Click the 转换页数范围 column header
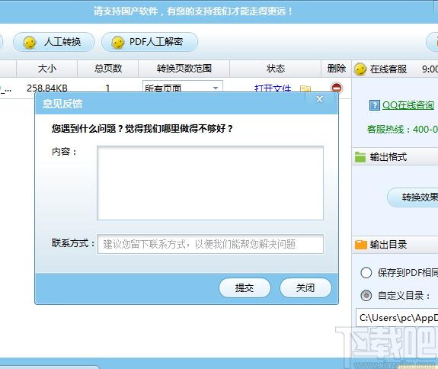The image size is (438, 369). pos(184,69)
